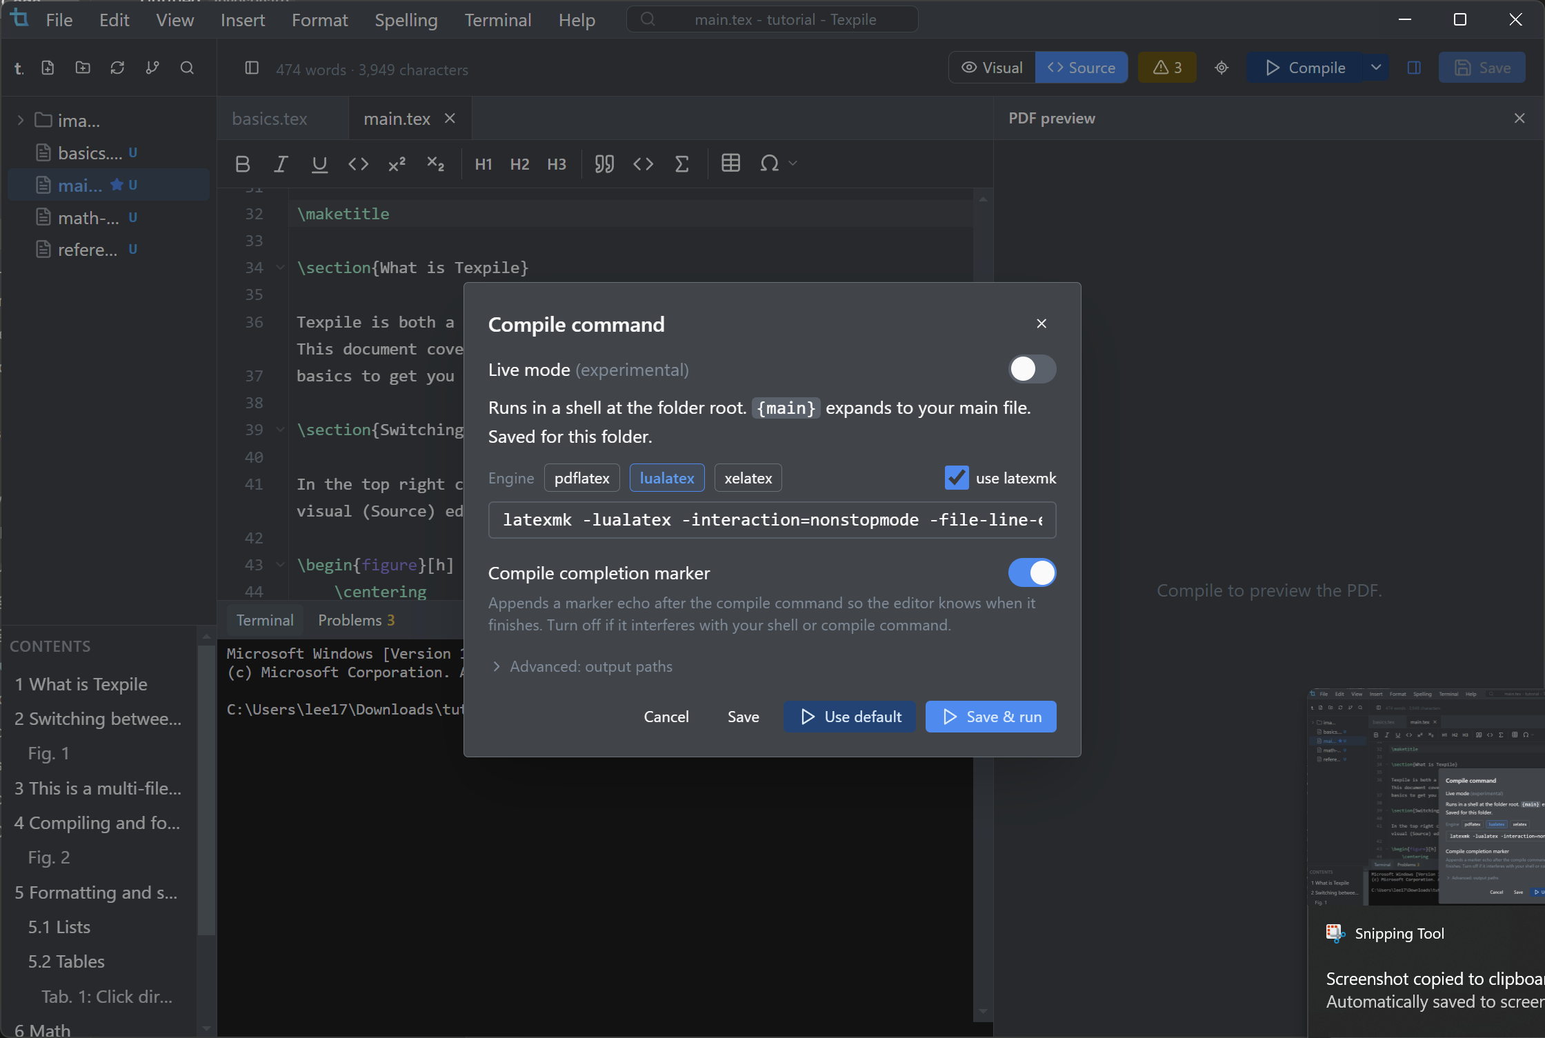This screenshot has width=1545, height=1038.
Task: Insert a math sigma equation
Action: [681, 164]
